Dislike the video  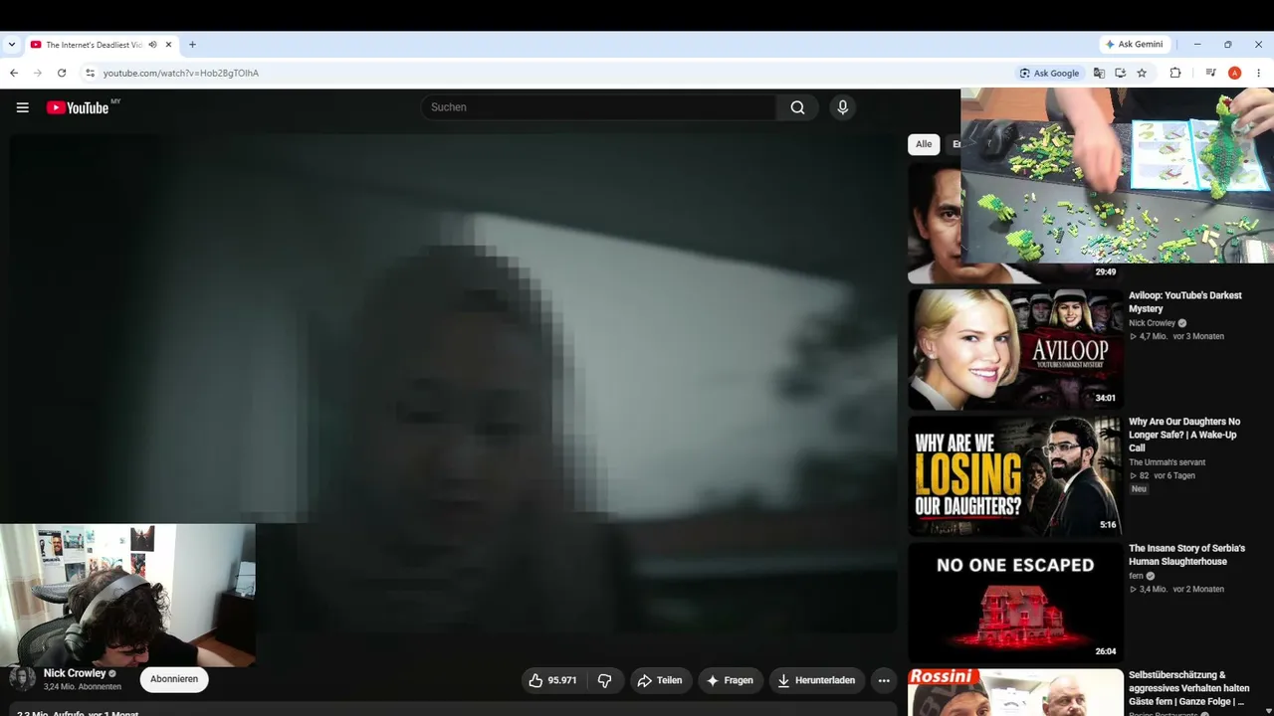point(605,680)
